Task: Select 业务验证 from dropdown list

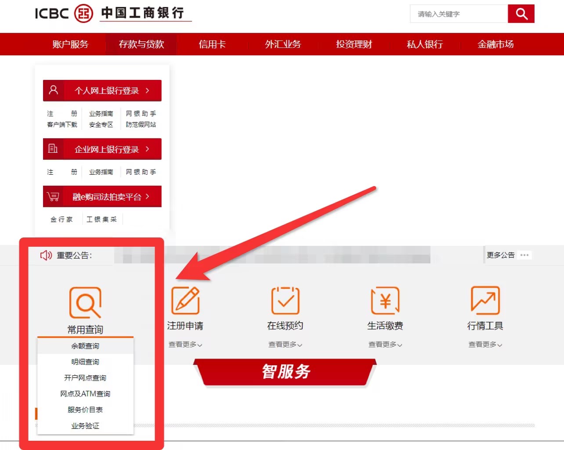Action: coord(85,426)
